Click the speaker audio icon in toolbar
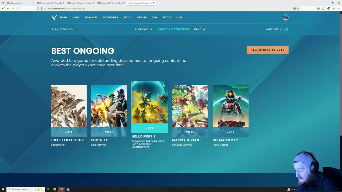This screenshot has width=342, height=192. point(334,9)
